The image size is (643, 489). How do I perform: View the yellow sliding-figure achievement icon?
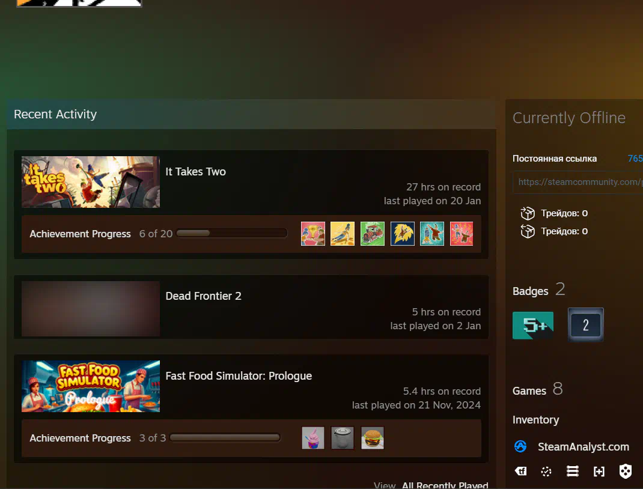tap(343, 234)
